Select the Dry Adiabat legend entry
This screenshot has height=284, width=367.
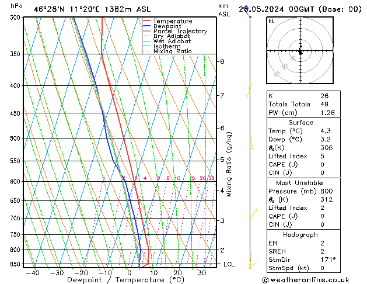point(172,36)
